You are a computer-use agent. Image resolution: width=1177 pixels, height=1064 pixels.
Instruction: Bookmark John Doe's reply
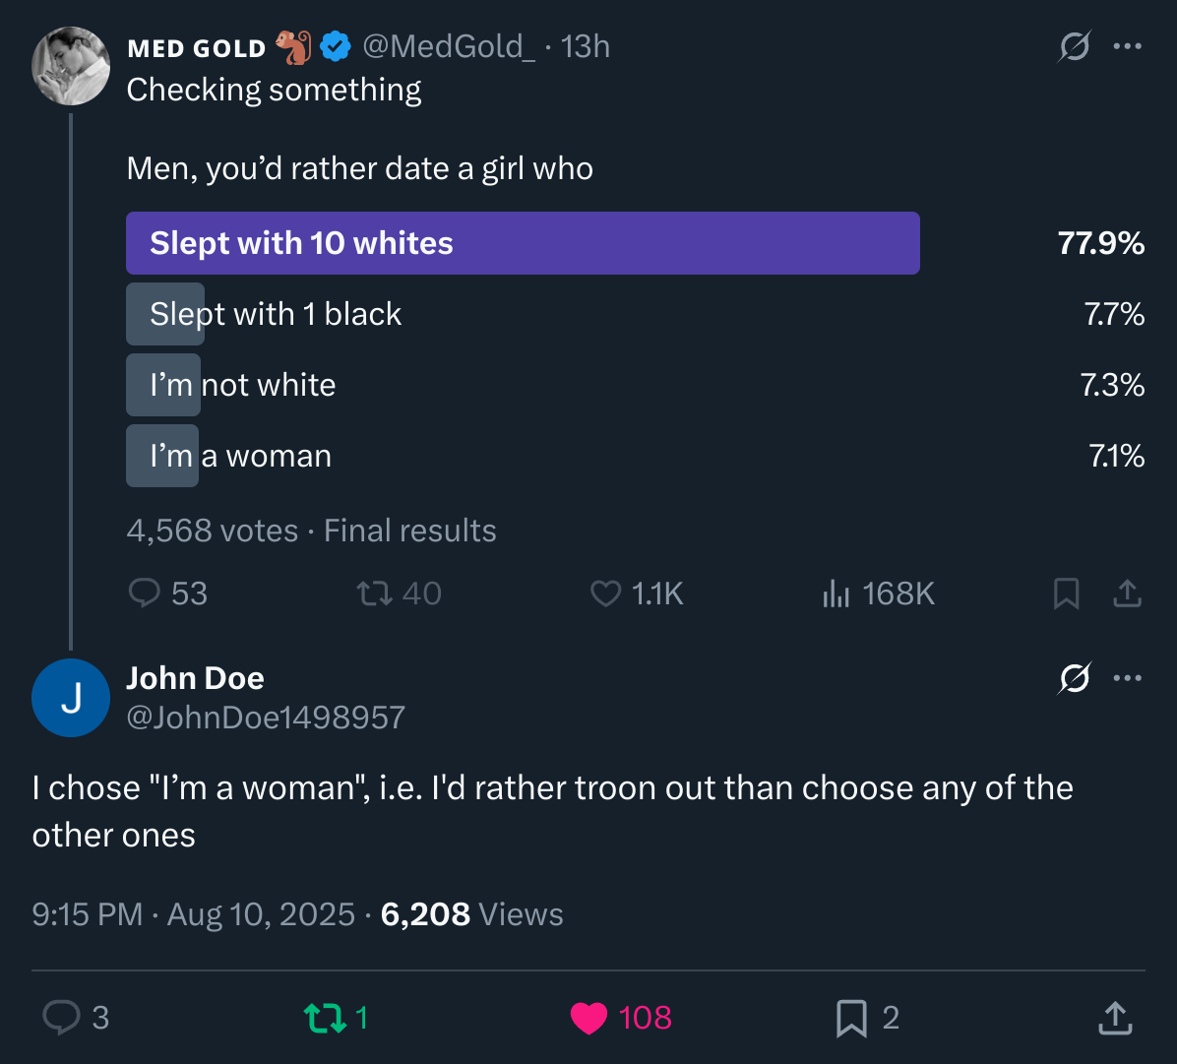[x=850, y=1018]
